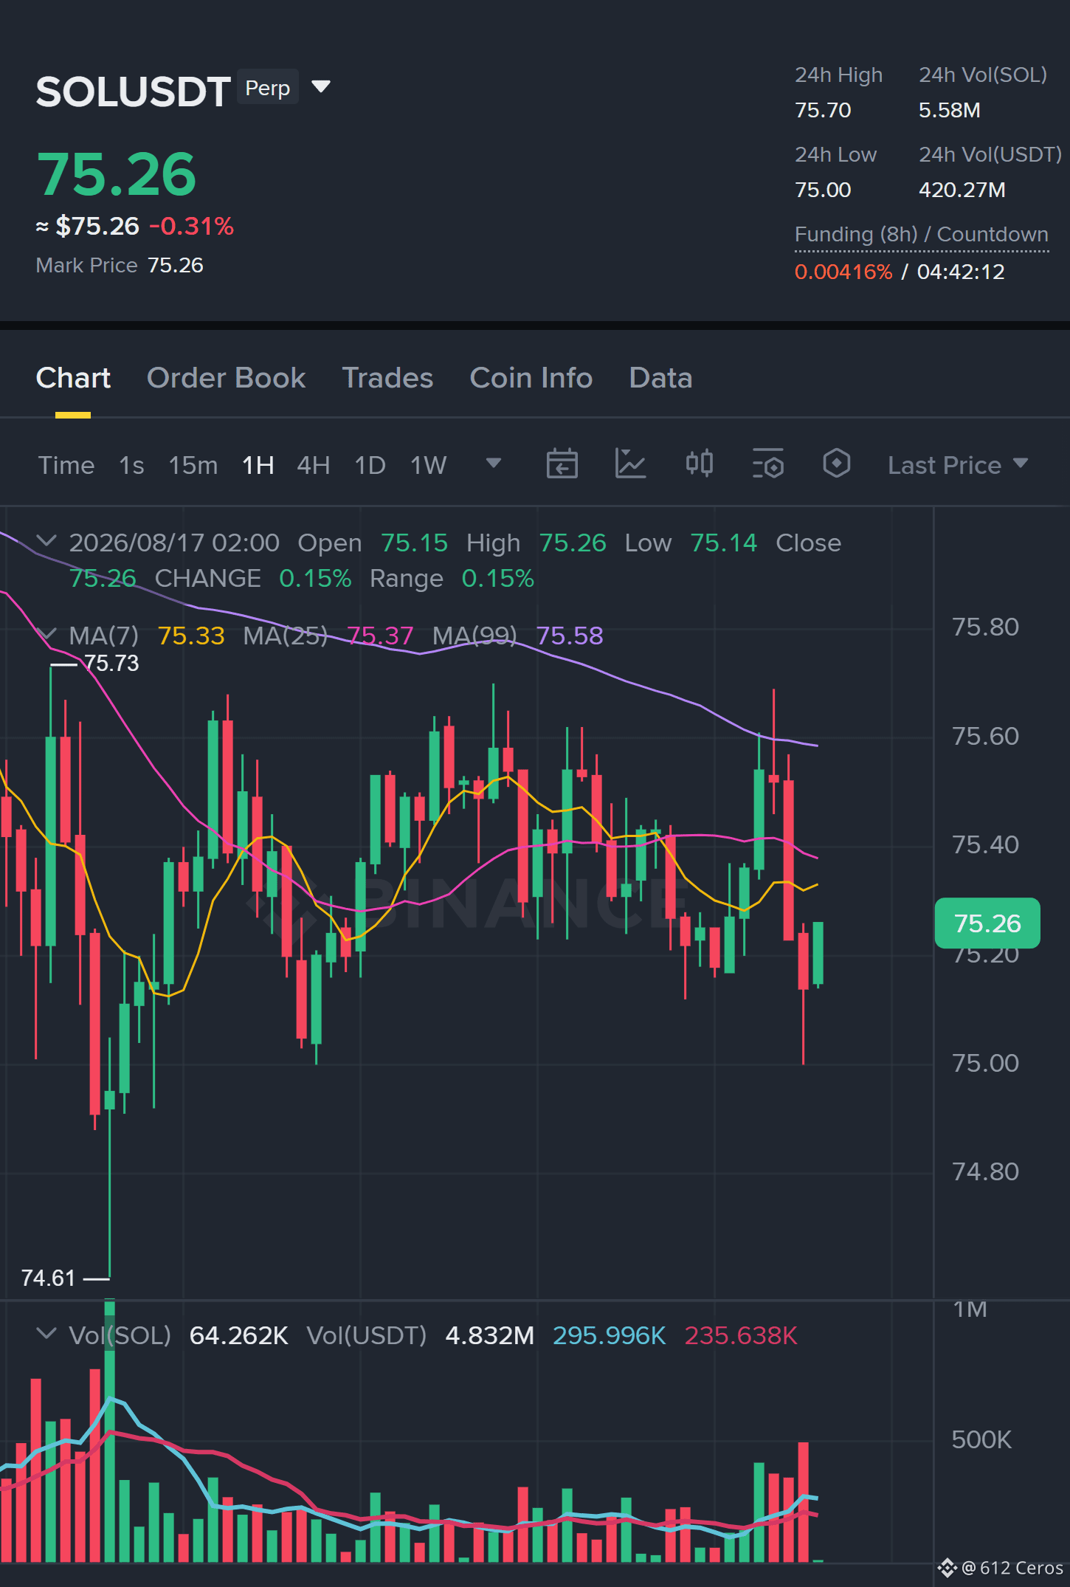
Task: Switch to the Order Book tab
Action: 226,378
